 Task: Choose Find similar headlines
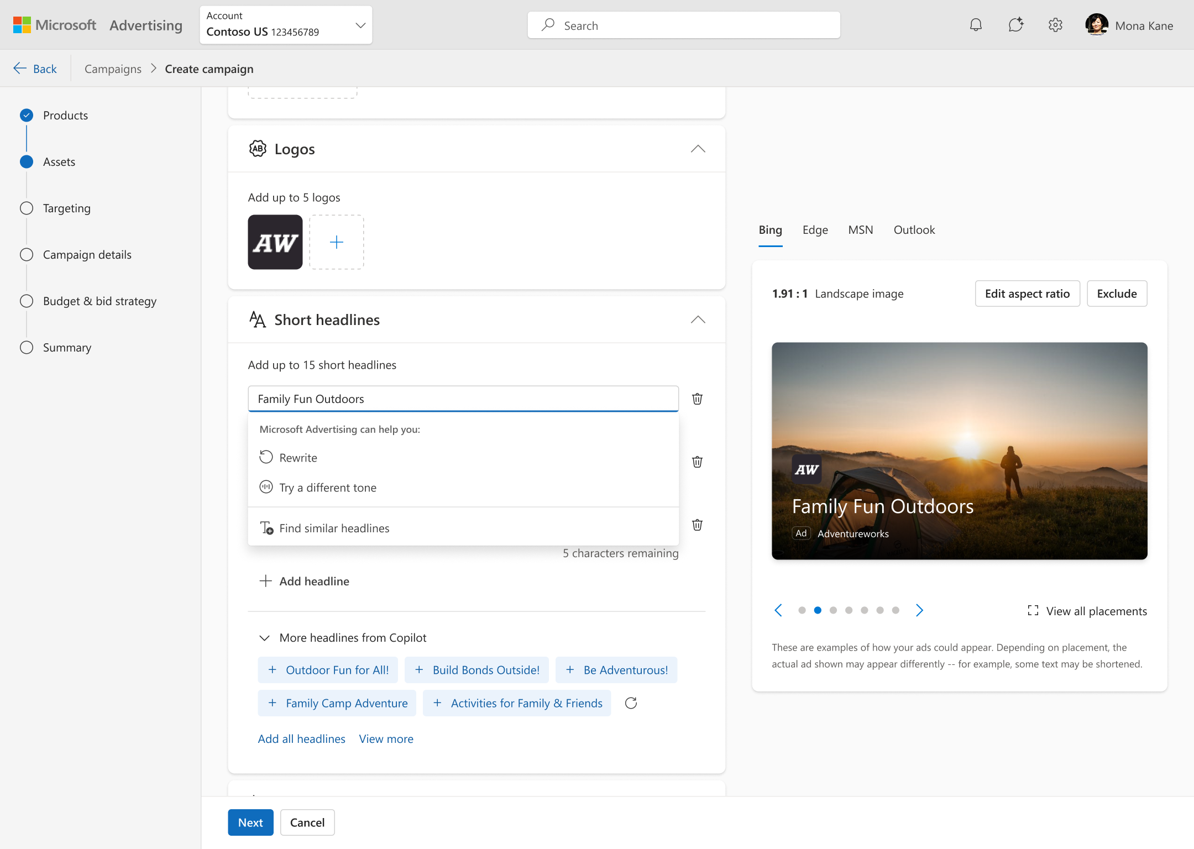click(463, 528)
